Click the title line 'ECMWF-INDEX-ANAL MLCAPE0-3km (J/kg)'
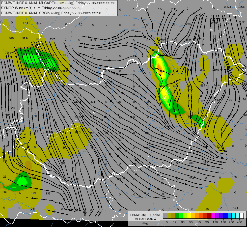The height and width of the screenshot is (227, 247). [x=38, y=3]
